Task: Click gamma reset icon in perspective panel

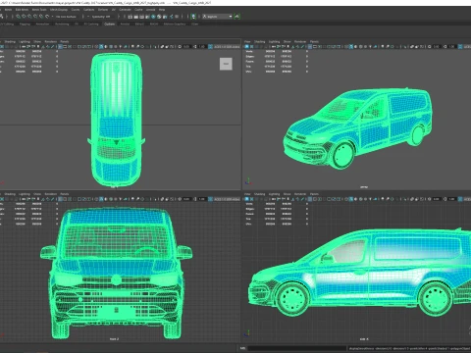Action: pyautogui.click(x=445, y=46)
